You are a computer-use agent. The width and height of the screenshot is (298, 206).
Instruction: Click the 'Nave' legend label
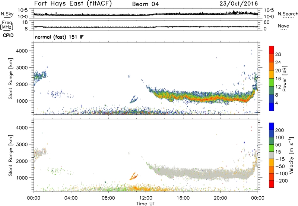click(283, 26)
